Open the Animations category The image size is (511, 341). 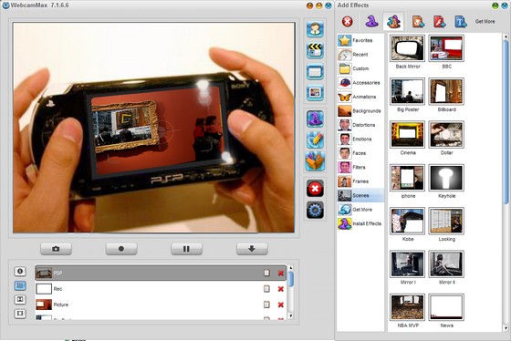click(x=360, y=97)
